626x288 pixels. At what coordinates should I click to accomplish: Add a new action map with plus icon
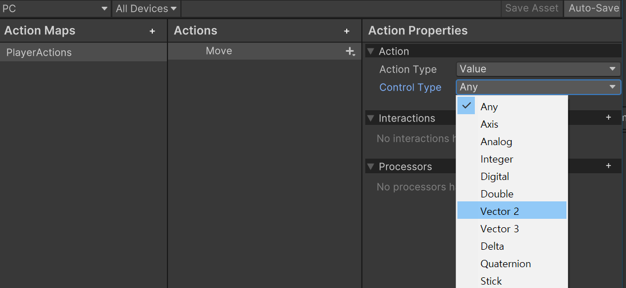point(152,31)
